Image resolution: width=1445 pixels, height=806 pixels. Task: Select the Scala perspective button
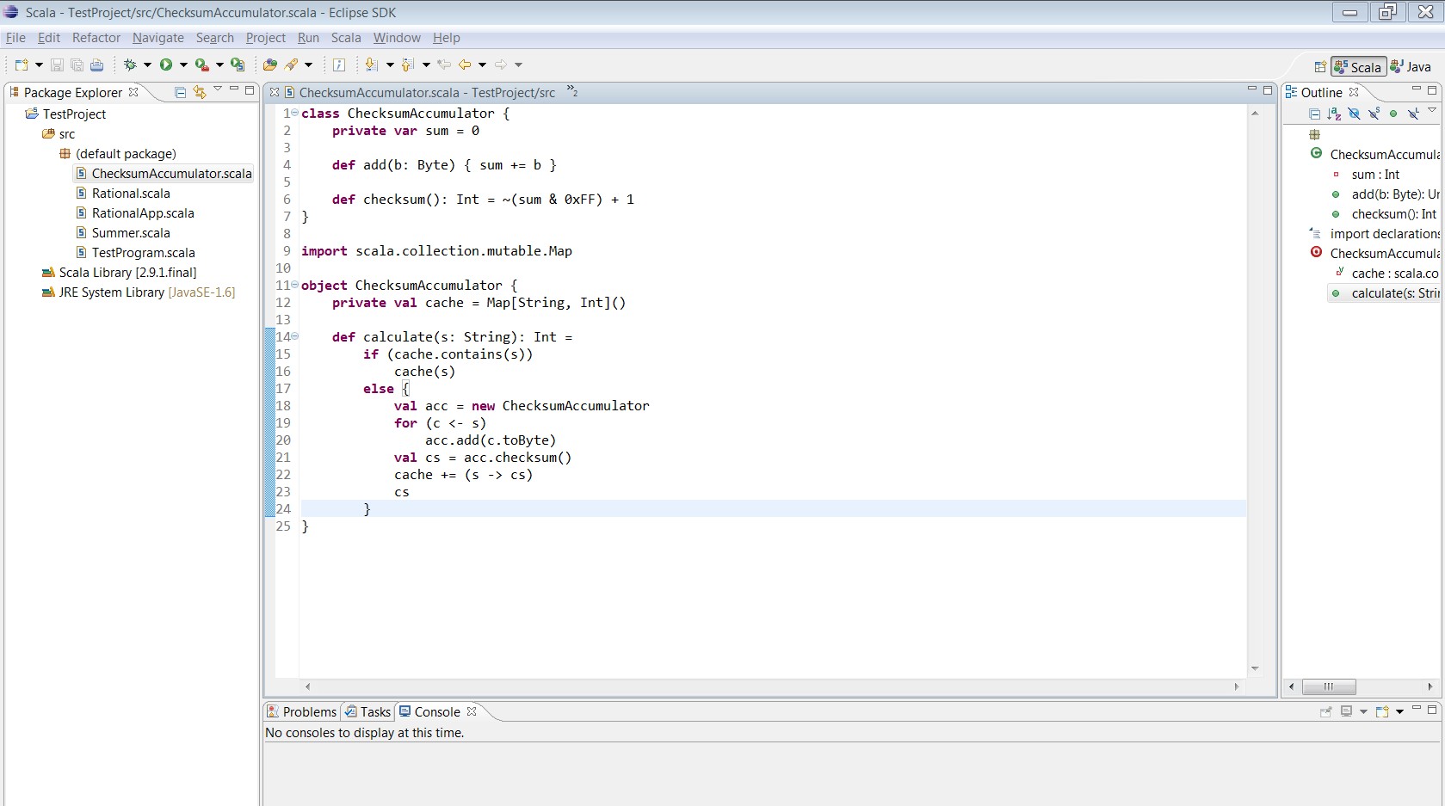(x=1358, y=66)
